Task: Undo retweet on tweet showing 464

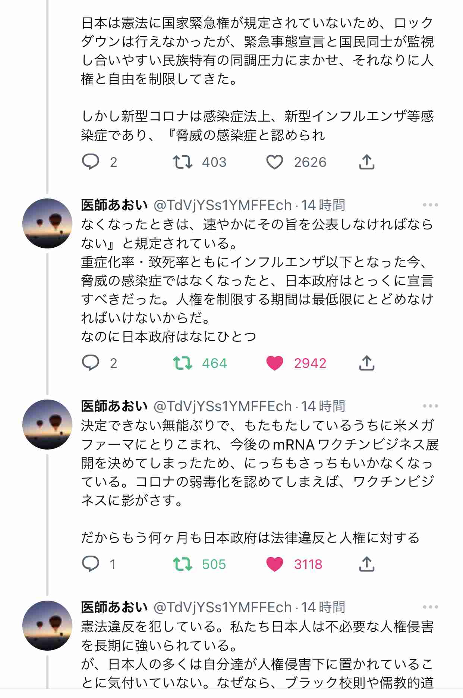Action: pos(183,363)
